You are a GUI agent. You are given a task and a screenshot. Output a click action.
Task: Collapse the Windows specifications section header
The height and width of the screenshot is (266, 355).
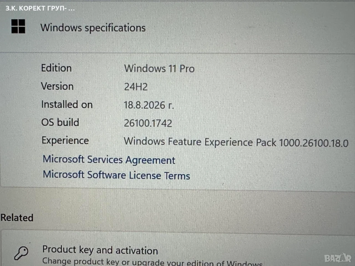click(177, 28)
